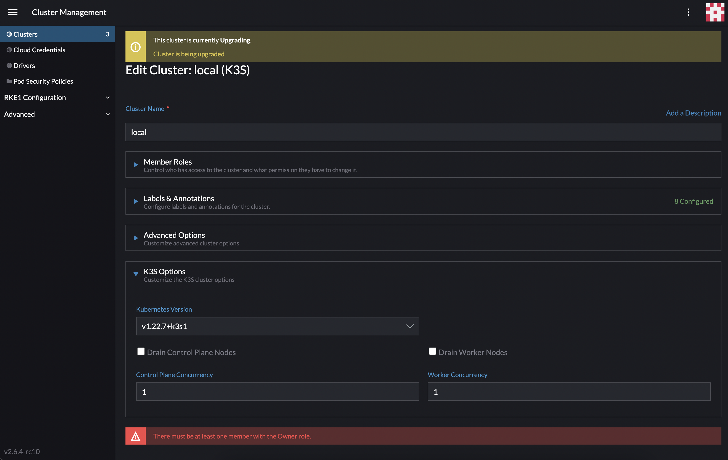Viewport: 728px width, 460px height.
Task: Expand the RKE1 Configuration section
Action: pos(35,97)
